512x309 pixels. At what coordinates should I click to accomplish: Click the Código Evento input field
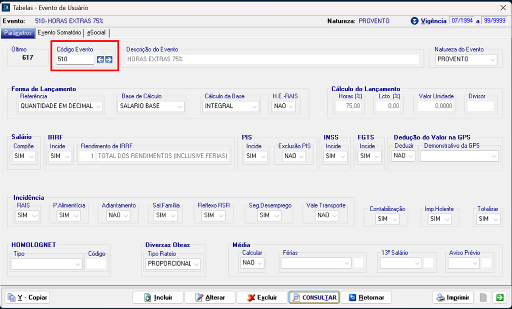[x=75, y=59]
